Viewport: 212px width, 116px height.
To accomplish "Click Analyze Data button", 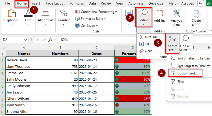I will pos(176,18).
